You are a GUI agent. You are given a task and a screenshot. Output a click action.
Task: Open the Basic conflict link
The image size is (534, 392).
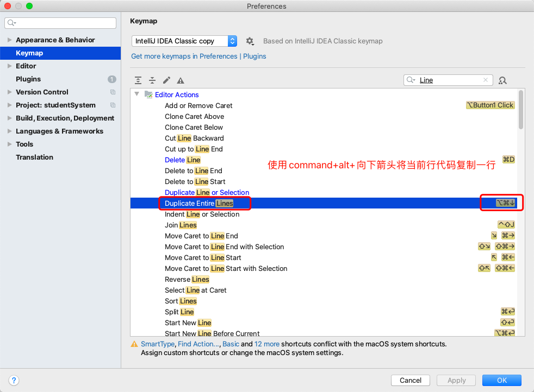pos(231,344)
